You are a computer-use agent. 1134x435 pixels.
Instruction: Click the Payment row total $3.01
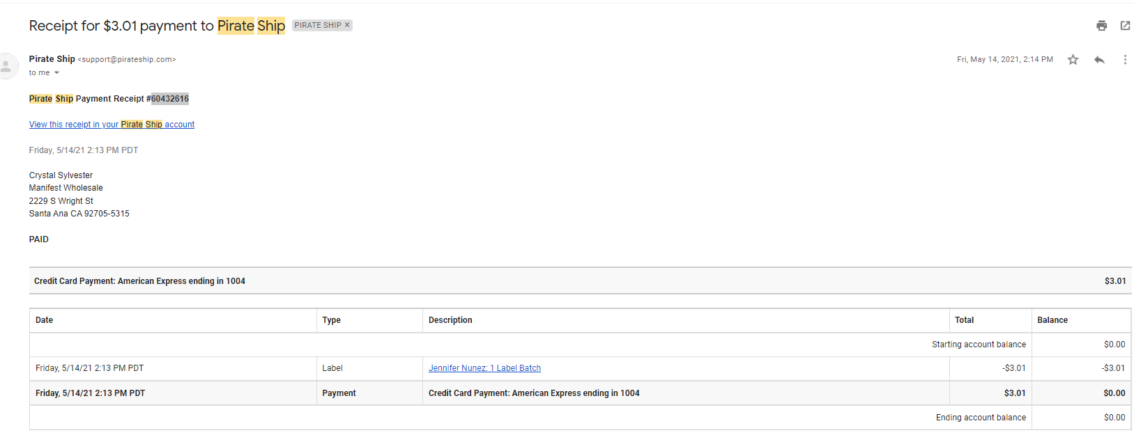click(x=1015, y=393)
